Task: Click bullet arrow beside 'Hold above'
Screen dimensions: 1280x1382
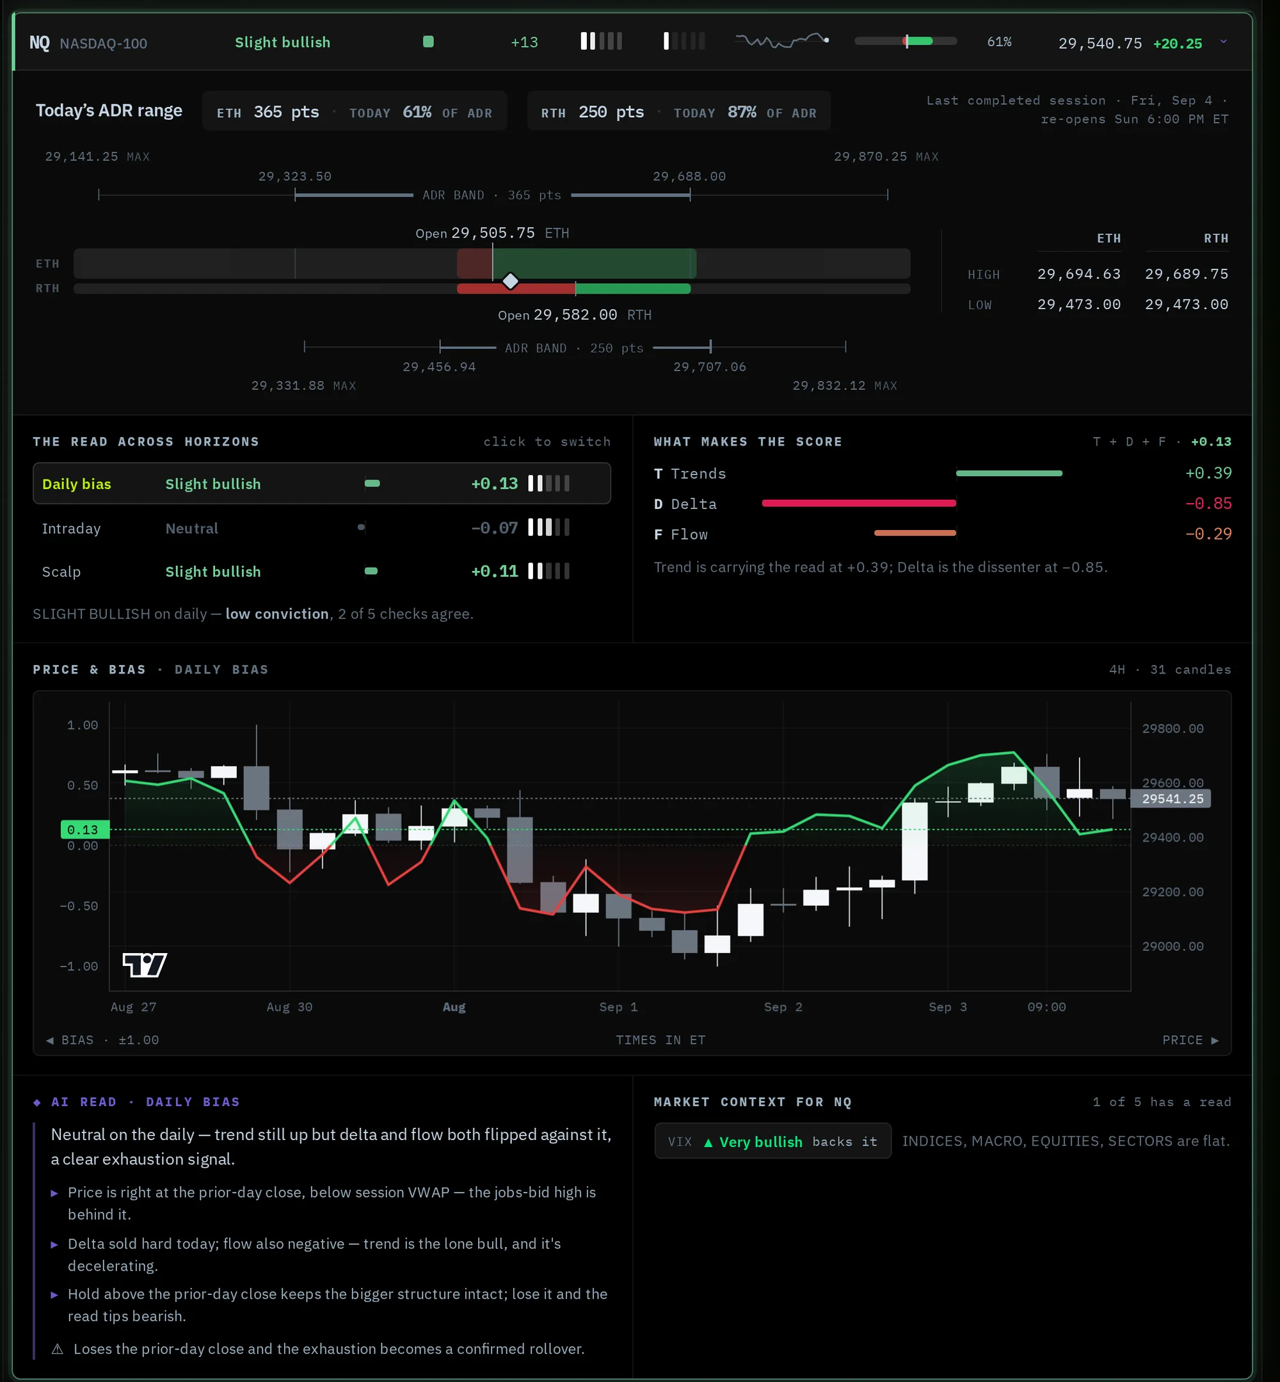Action: [x=54, y=1295]
